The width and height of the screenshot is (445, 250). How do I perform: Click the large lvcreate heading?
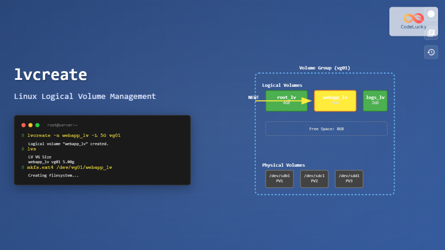click(50, 75)
